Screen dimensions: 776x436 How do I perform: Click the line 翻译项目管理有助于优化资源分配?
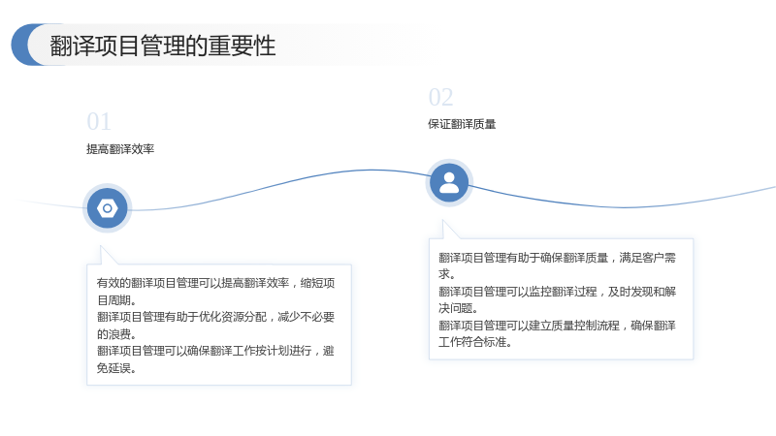point(181,317)
